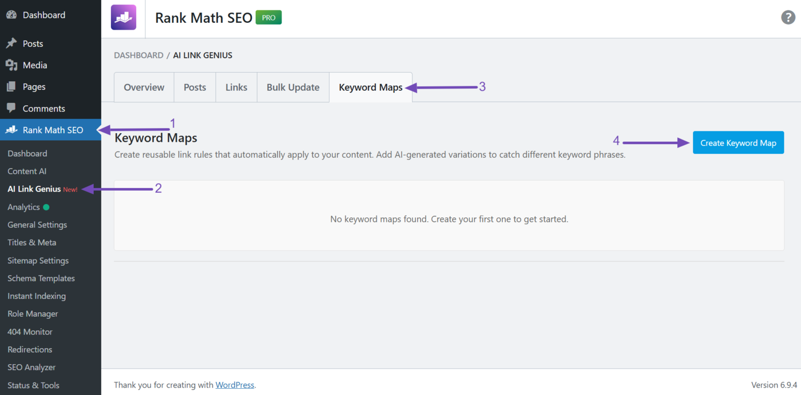The height and width of the screenshot is (395, 801).
Task: Select the Keyword Maps tab
Action: [x=371, y=87]
